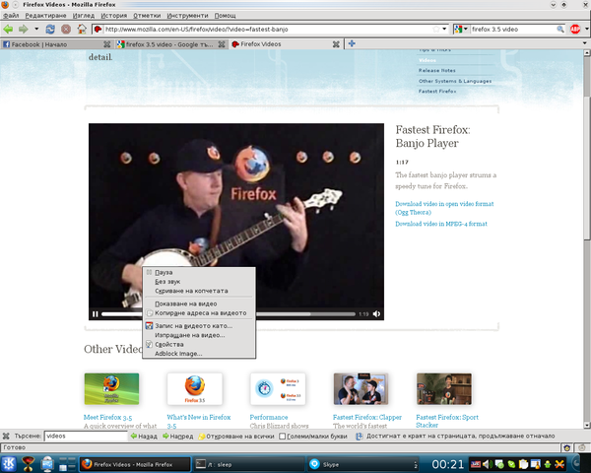Open the Помощ menu
This screenshot has width=591, height=473.
[x=225, y=16]
